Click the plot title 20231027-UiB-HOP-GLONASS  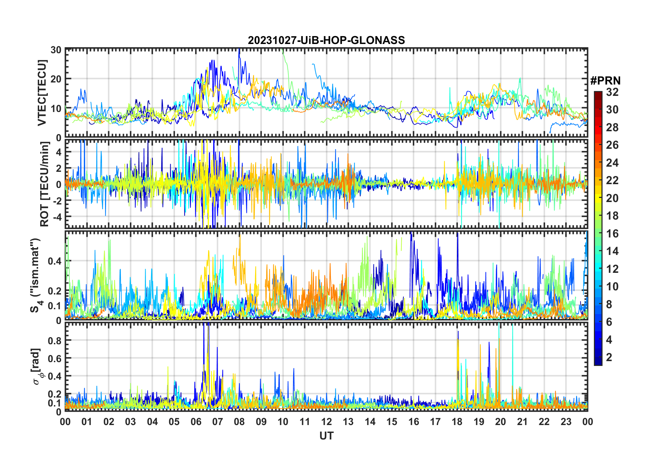(326, 40)
